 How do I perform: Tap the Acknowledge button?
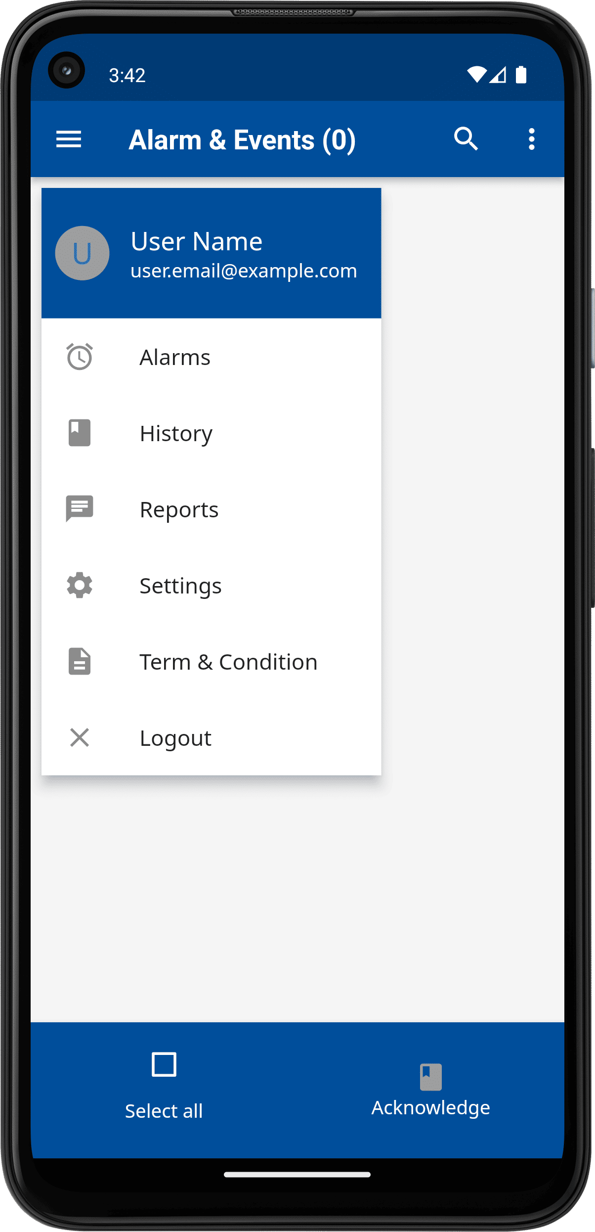coord(430,1091)
